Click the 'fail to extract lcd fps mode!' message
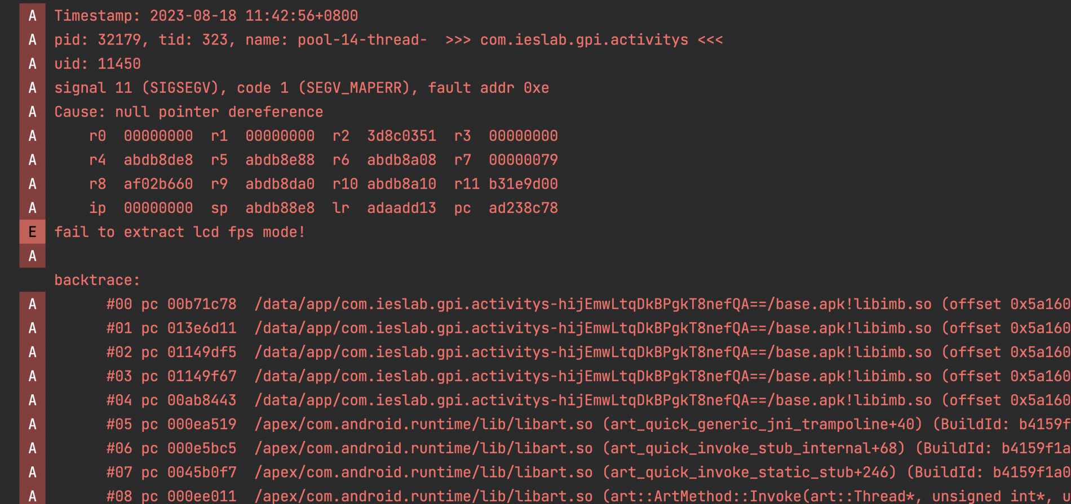This screenshot has width=1071, height=504. pos(180,232)
